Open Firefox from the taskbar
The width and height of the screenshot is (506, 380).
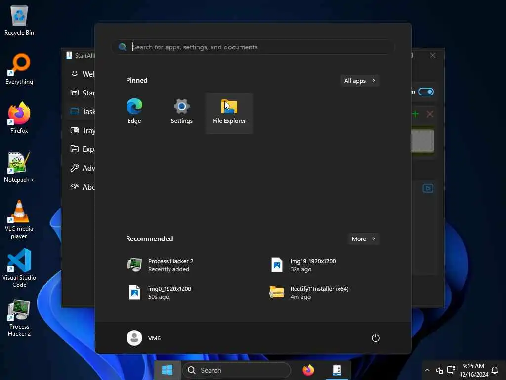308,370
